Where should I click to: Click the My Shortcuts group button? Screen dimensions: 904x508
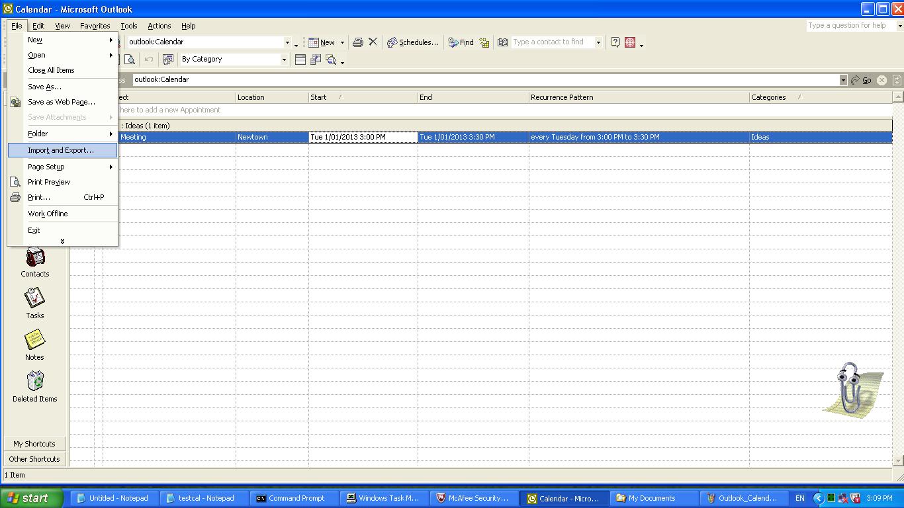(x=34, y=444)
